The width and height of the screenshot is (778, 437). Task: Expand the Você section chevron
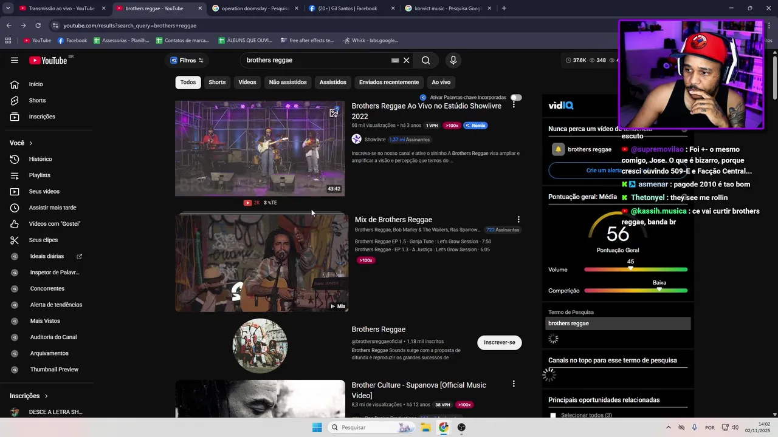tap(30, 143)
